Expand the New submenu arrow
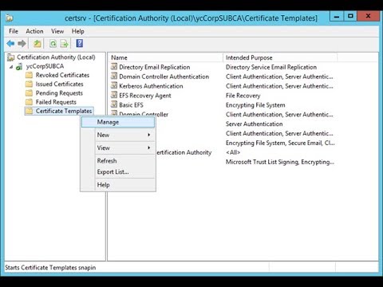Screen dimensions: 383x287 [149, 135]
